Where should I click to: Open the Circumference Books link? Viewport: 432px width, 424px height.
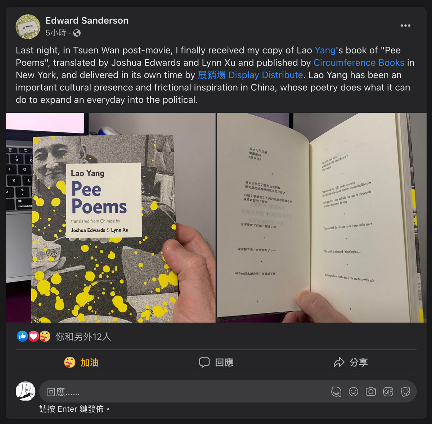359,63
